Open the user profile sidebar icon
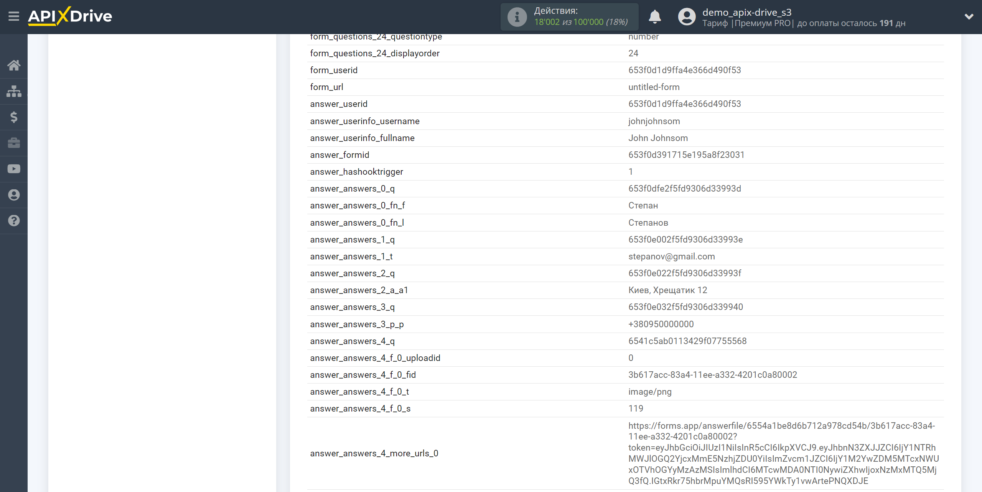The height and width of the screenshot is (492, 982). [14, 195]
